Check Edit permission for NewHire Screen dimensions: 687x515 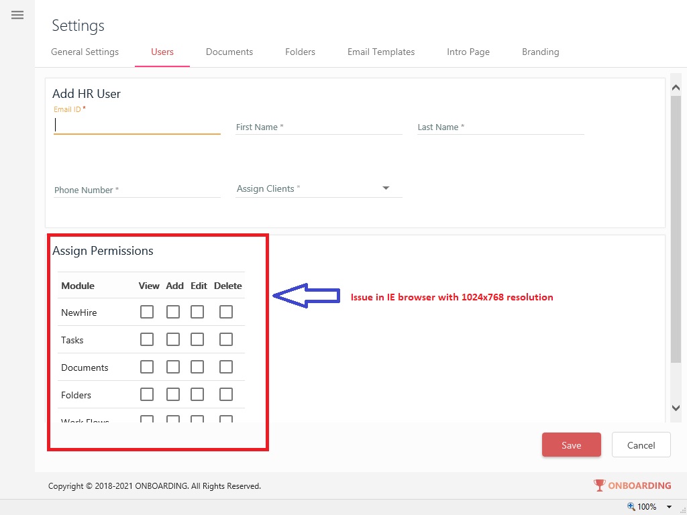coord(197,312)
